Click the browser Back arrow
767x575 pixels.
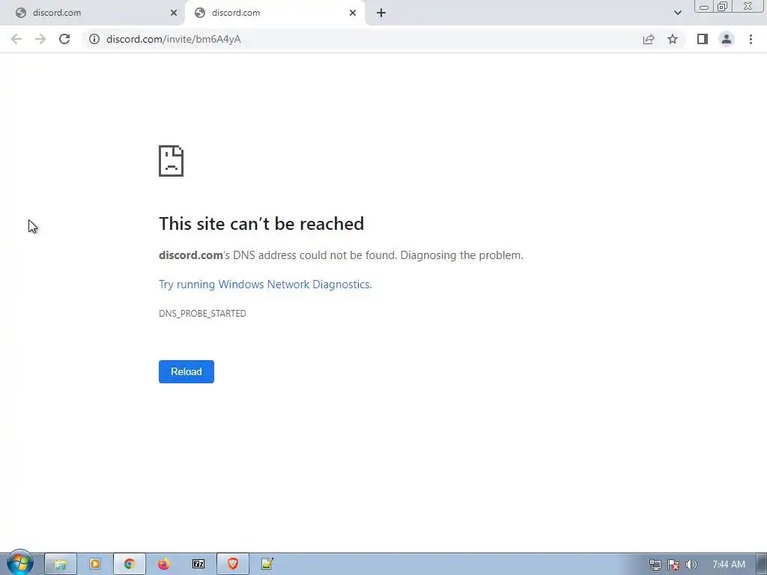(x=16, y=39)
